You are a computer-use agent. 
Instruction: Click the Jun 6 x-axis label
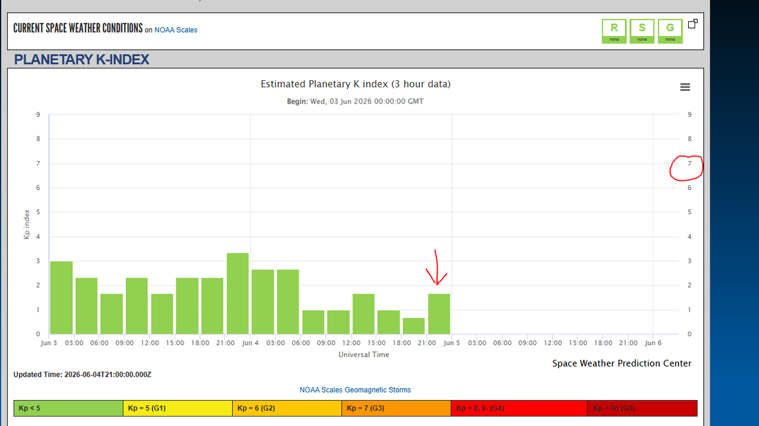point(653,343)
